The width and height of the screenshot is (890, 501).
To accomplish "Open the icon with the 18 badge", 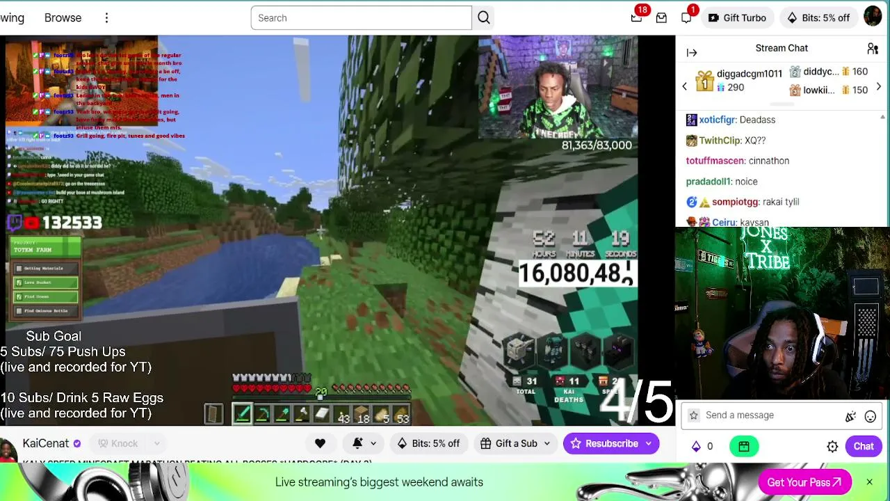I will (x=637, y=17).
